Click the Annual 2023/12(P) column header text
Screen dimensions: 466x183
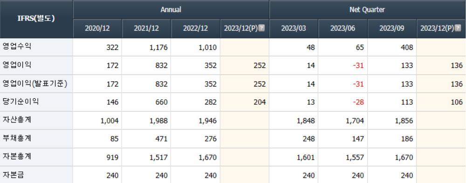pyautogui.click(x=241, y=28)
